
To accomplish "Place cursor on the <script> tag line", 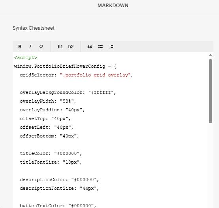I will [26, 57].
